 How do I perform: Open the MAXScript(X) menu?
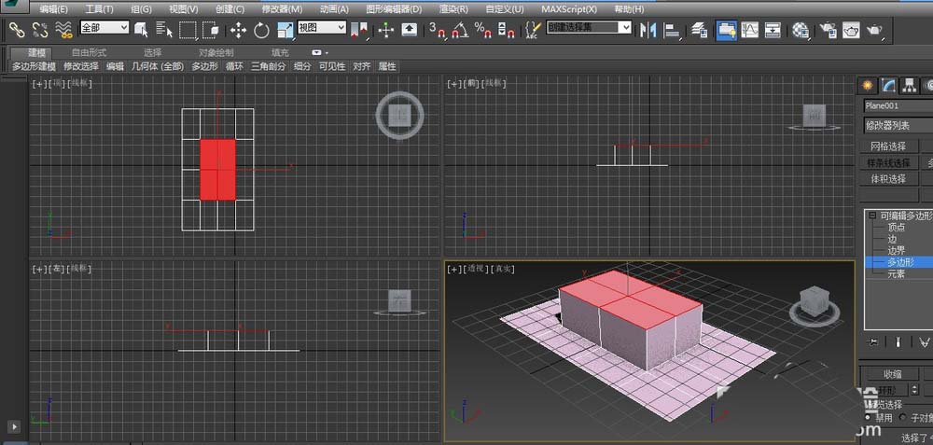[569, 9]
